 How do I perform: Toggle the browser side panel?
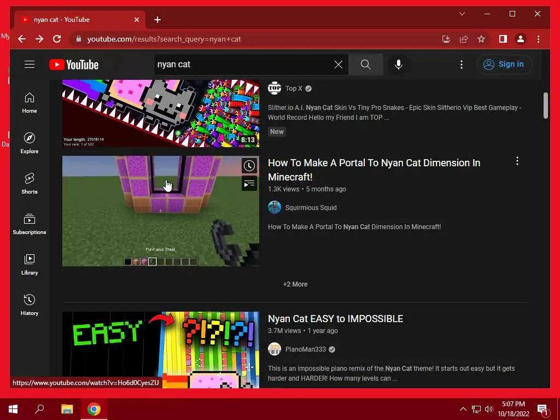503,39
